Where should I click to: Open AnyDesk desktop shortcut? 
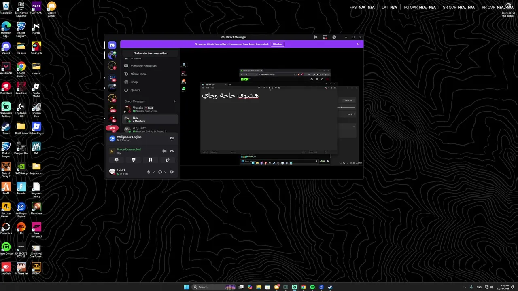6,268
